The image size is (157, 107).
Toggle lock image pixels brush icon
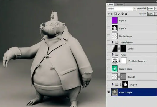coord(119,14)
